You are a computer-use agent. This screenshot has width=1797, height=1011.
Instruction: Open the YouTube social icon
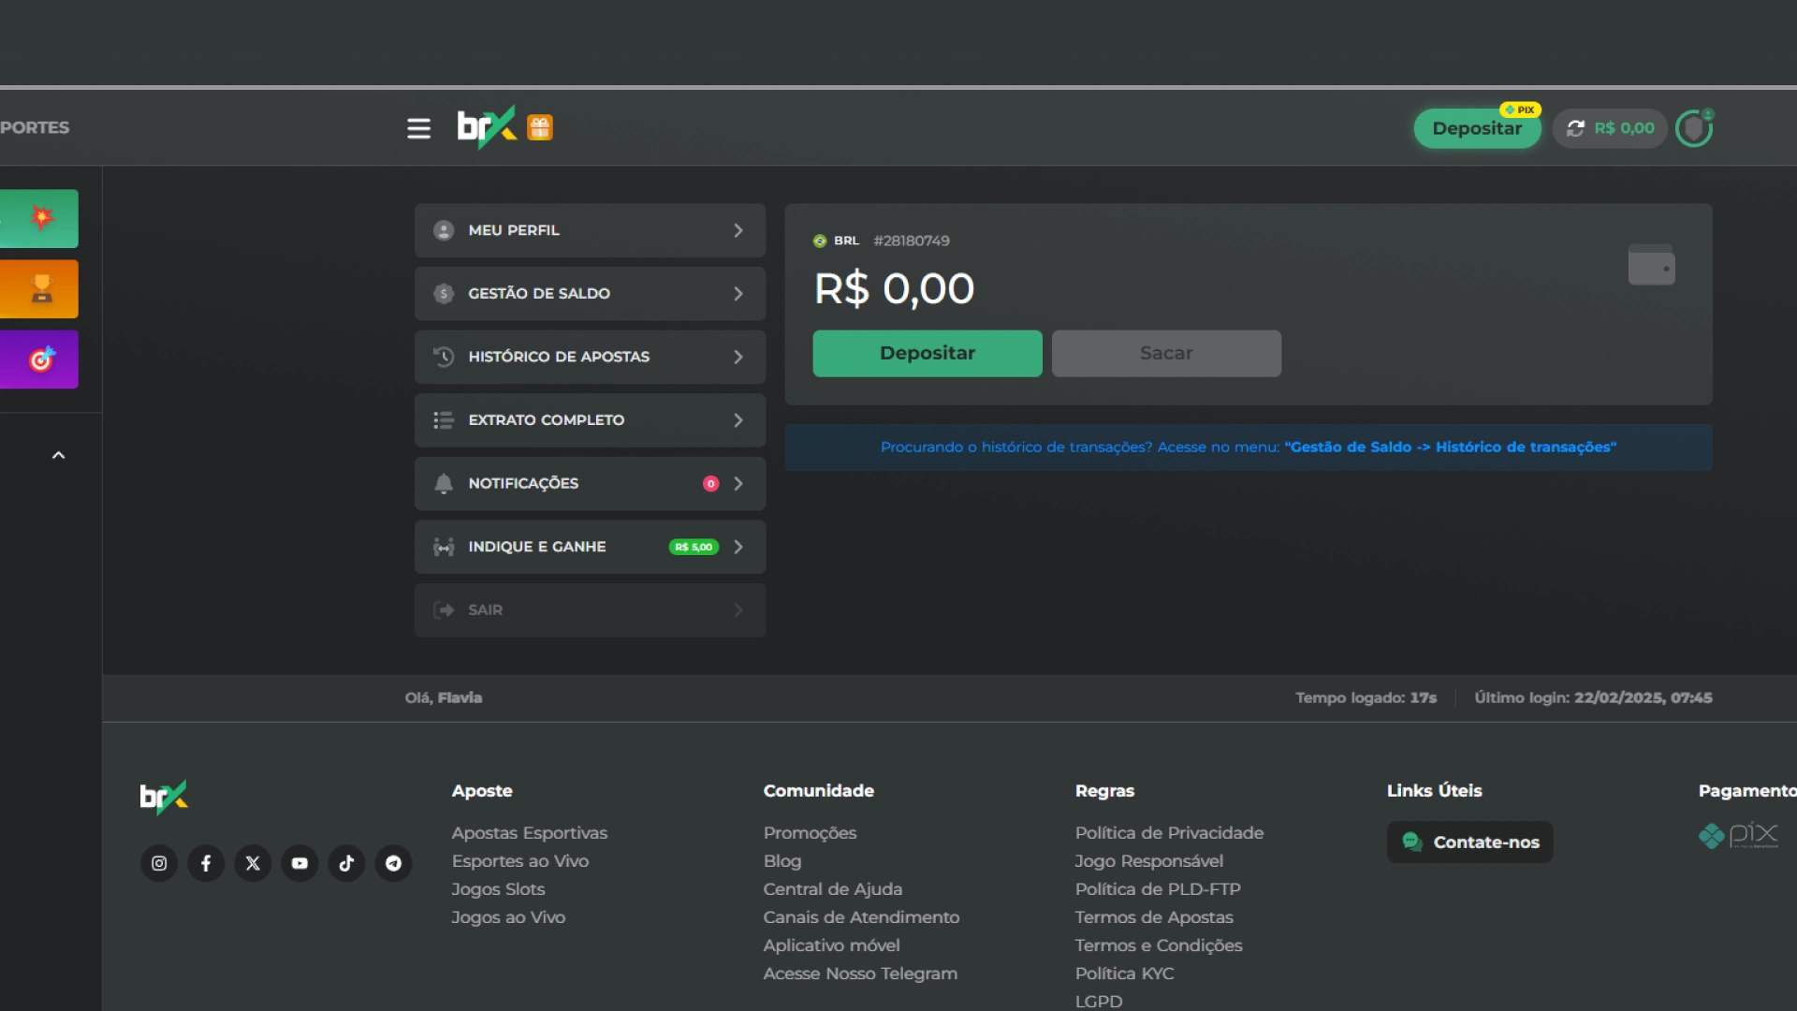[299, 863]
